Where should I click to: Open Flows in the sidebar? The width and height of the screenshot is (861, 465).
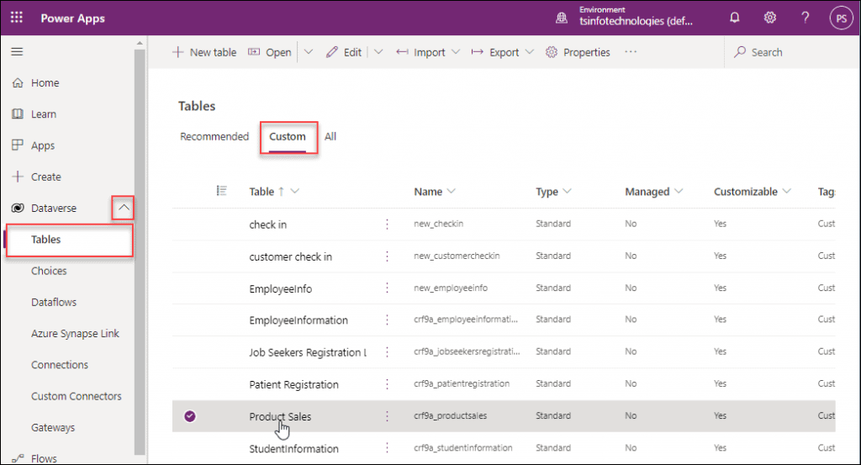click(x=44, y=458)
